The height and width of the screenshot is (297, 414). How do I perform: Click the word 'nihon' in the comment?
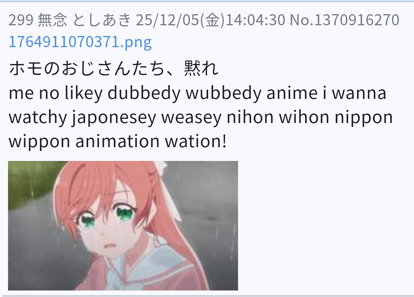[250, 117]
